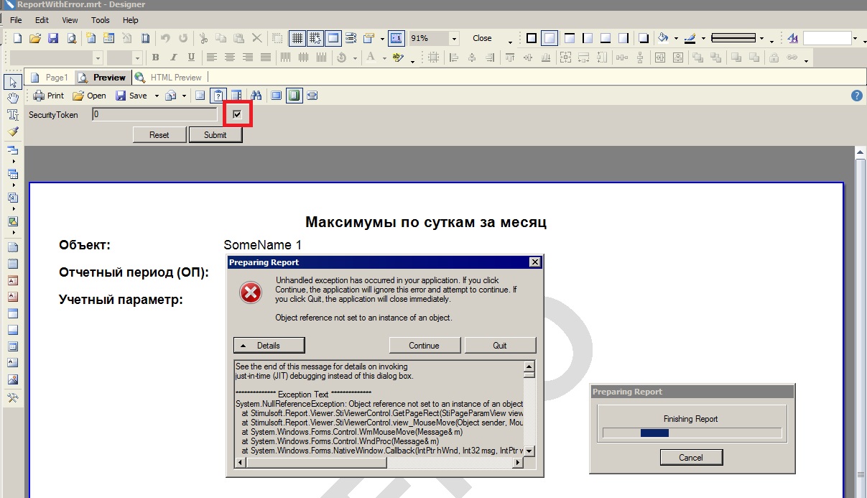Toggle Show Grid button in toolbar
Viewport: 867px width, 498px height.
pos(297,38)
